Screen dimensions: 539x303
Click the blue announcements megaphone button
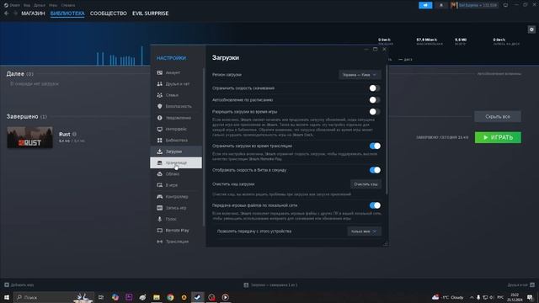point(425,5)
